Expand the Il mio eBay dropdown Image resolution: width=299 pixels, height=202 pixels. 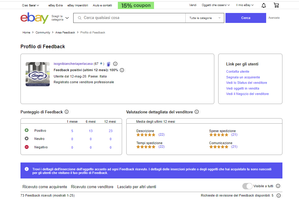[x=245, y=5]
